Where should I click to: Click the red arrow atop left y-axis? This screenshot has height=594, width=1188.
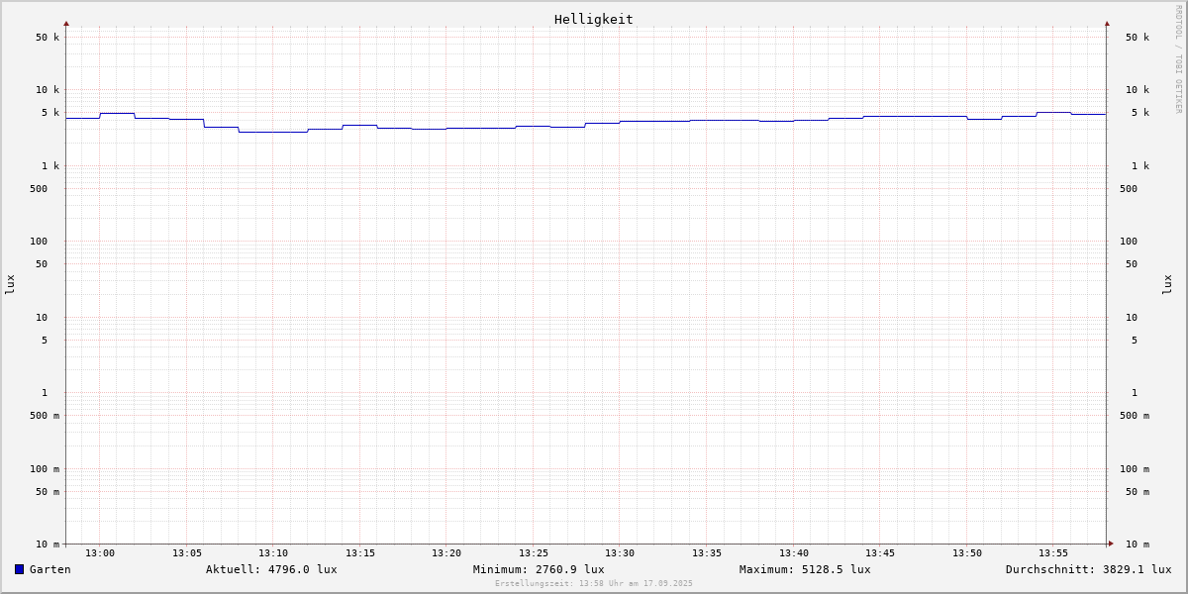click(x=66, y=23)
